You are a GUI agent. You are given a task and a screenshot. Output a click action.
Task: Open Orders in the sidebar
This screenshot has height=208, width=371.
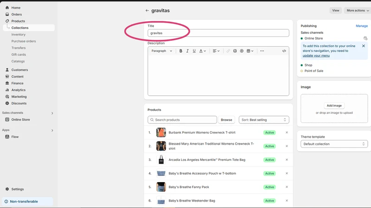click(x=16, y=14)
